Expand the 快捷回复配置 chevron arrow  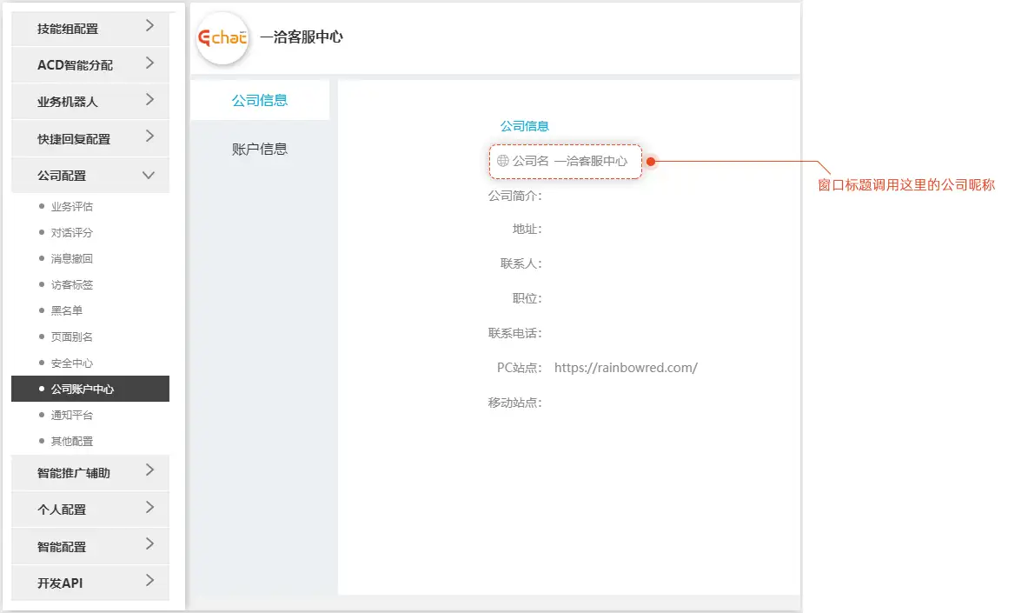point(149,137)
